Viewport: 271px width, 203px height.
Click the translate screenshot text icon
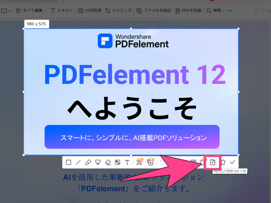pos(150,162)
